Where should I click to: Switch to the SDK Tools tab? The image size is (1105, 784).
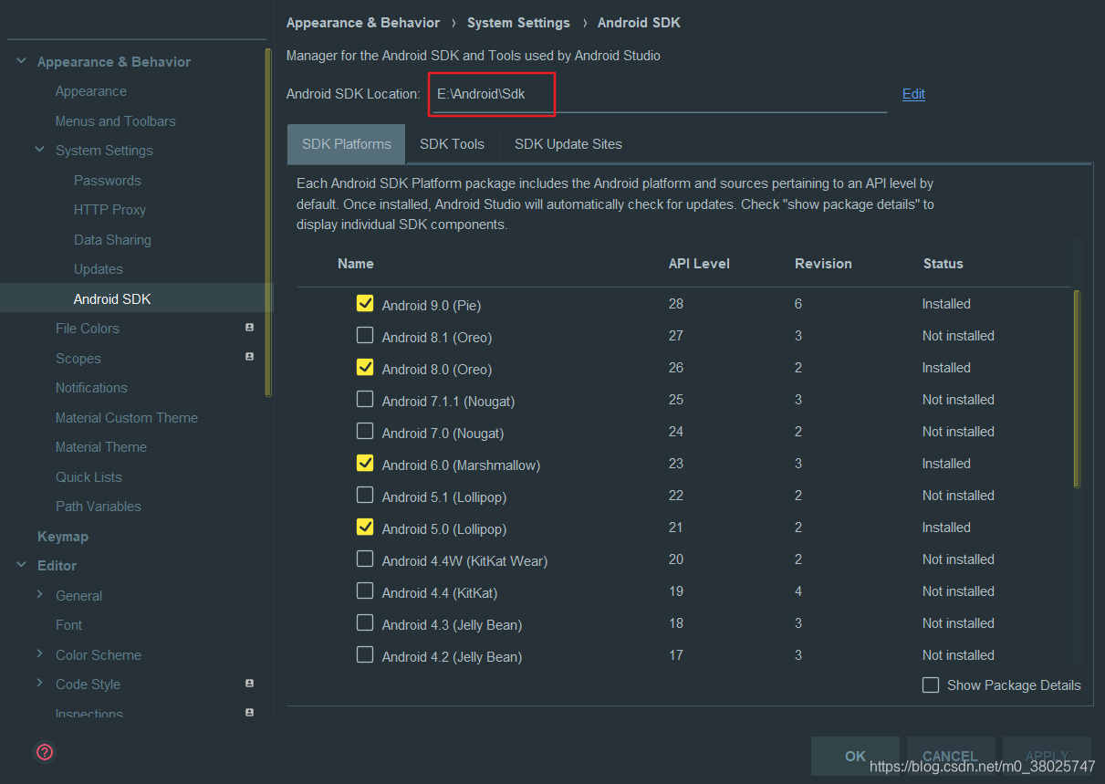pyautogui.click(x=452, y=144)
